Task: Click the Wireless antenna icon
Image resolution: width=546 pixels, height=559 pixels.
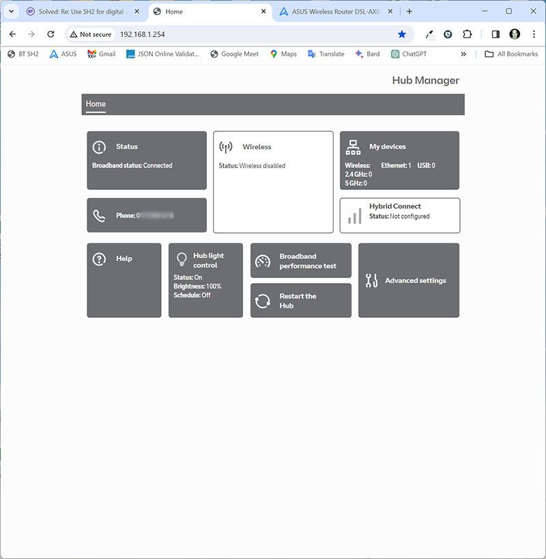Action: [x=226, y=147]
